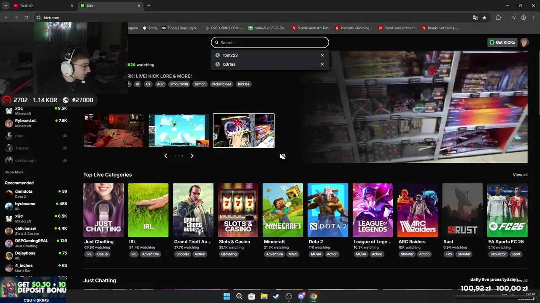540x303 pixels.
Task: Remove tom223 from recent searches
Action: [x=322, y=55]
